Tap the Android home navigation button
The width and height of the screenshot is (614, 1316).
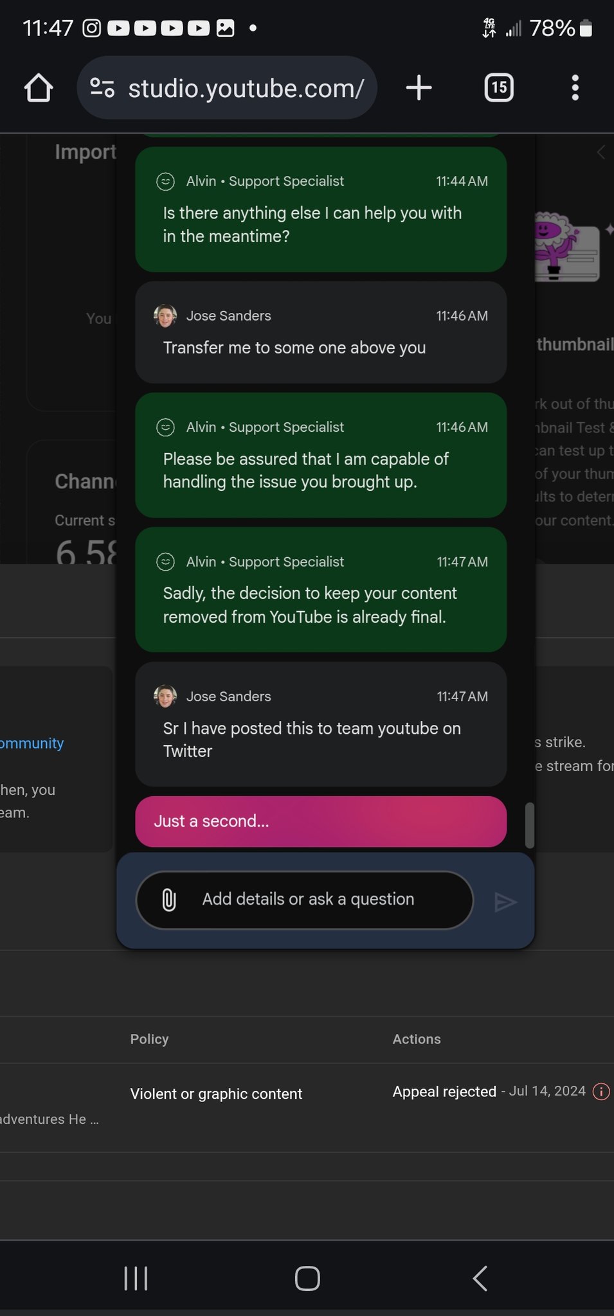307,1278
